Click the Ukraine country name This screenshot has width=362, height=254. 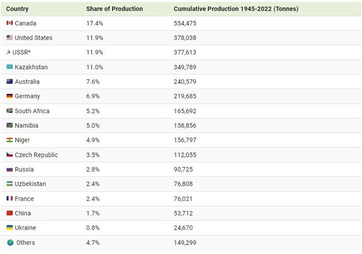(25, 228)
